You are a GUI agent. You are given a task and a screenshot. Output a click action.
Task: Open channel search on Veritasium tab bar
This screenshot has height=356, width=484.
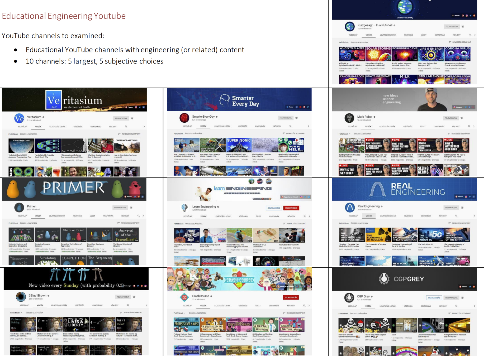pyautogui.click(x=126, y=127)
